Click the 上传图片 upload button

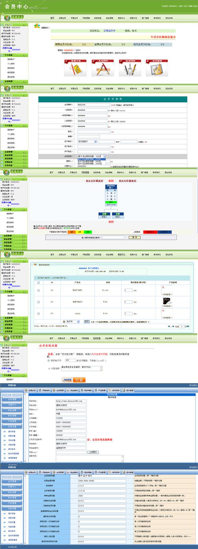93,452
